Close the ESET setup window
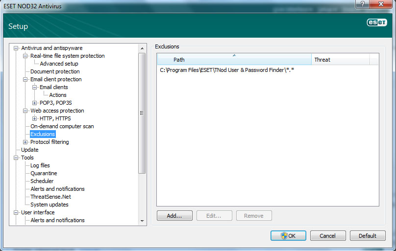Image resolution: width=396 pixels, height=251 pixels. [x=381, y=4]
